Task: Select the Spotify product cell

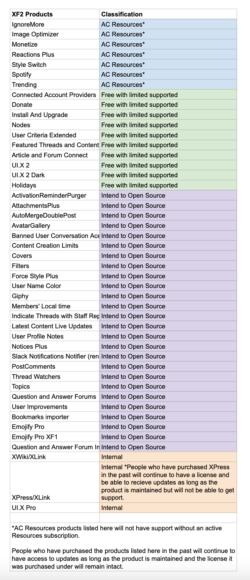Action: (x=21, y=74)
